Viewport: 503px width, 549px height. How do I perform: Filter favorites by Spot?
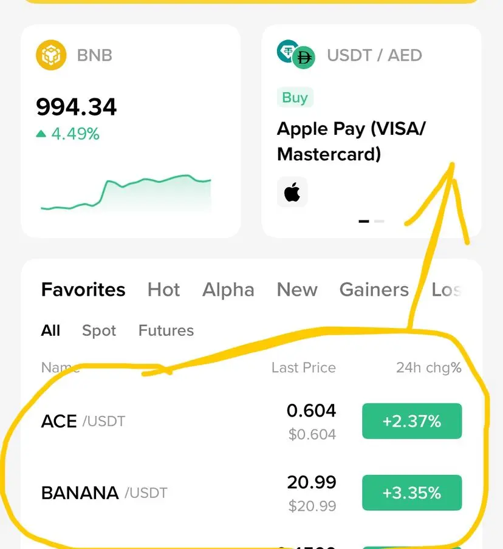99,330
